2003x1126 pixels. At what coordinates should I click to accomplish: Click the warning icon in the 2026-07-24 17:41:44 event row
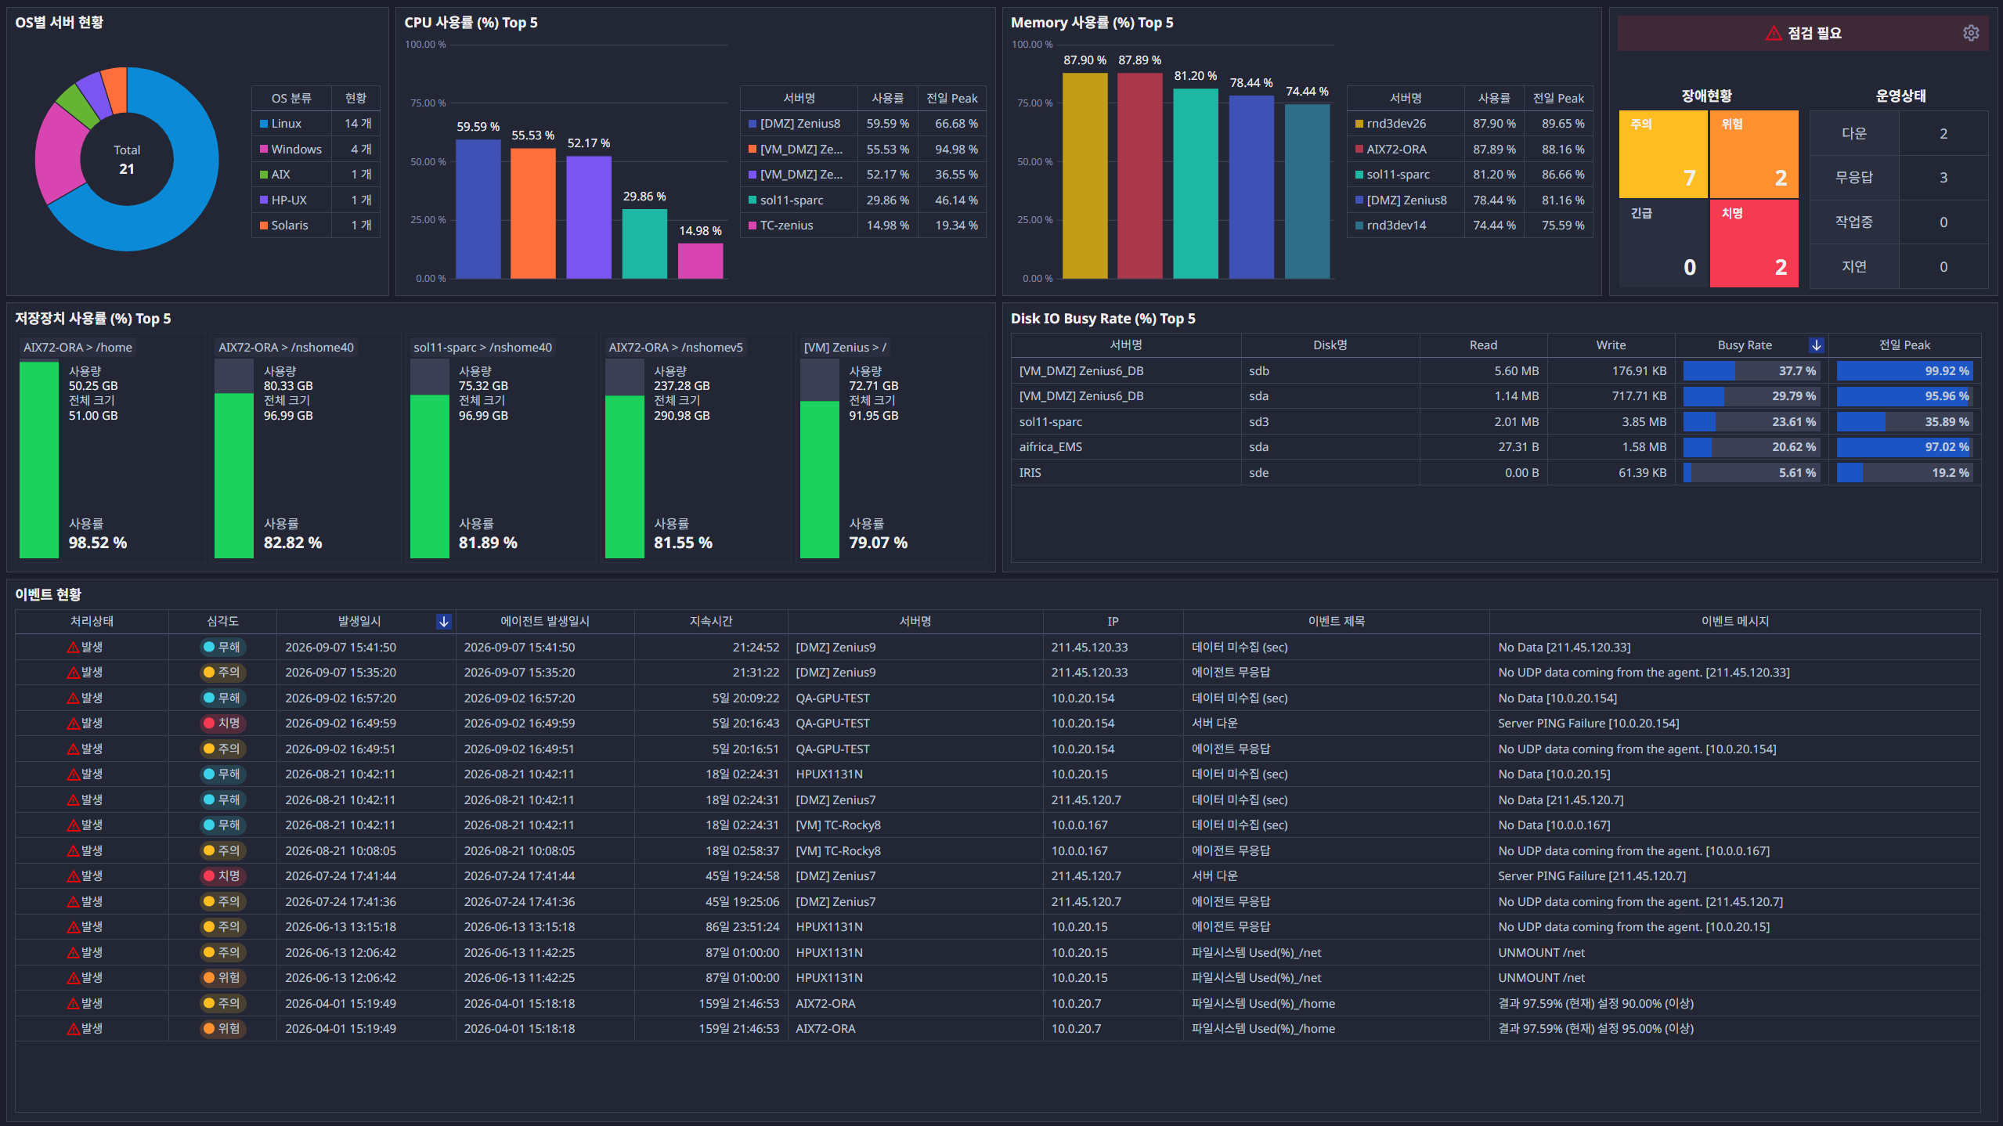pyautogui.click(x=73, y=876)
